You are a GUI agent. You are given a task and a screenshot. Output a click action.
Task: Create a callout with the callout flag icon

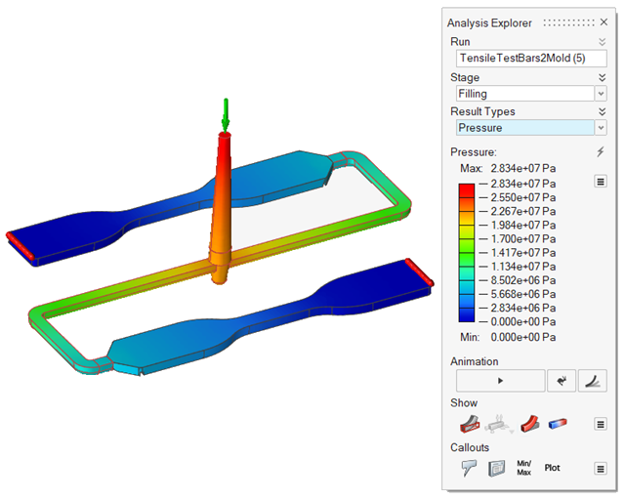[x=468, y=468]
